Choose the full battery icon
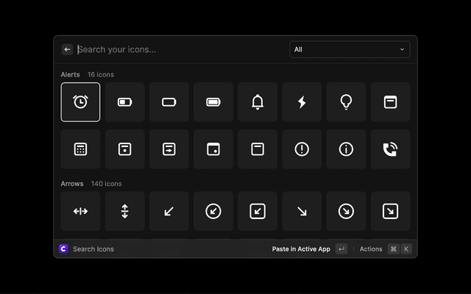The width and height of the screenshot is (471, 294). point(213,102)
